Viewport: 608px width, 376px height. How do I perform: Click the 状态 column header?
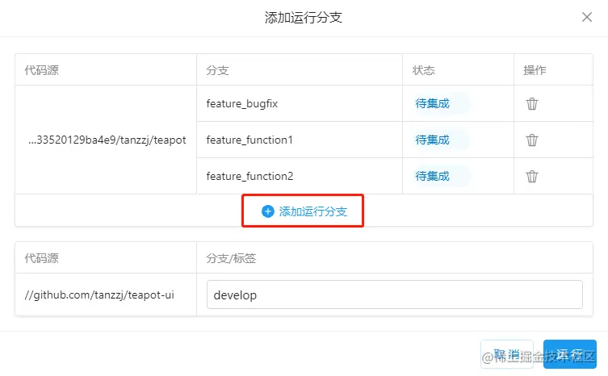pyautogui.click(x=423, y=70)
